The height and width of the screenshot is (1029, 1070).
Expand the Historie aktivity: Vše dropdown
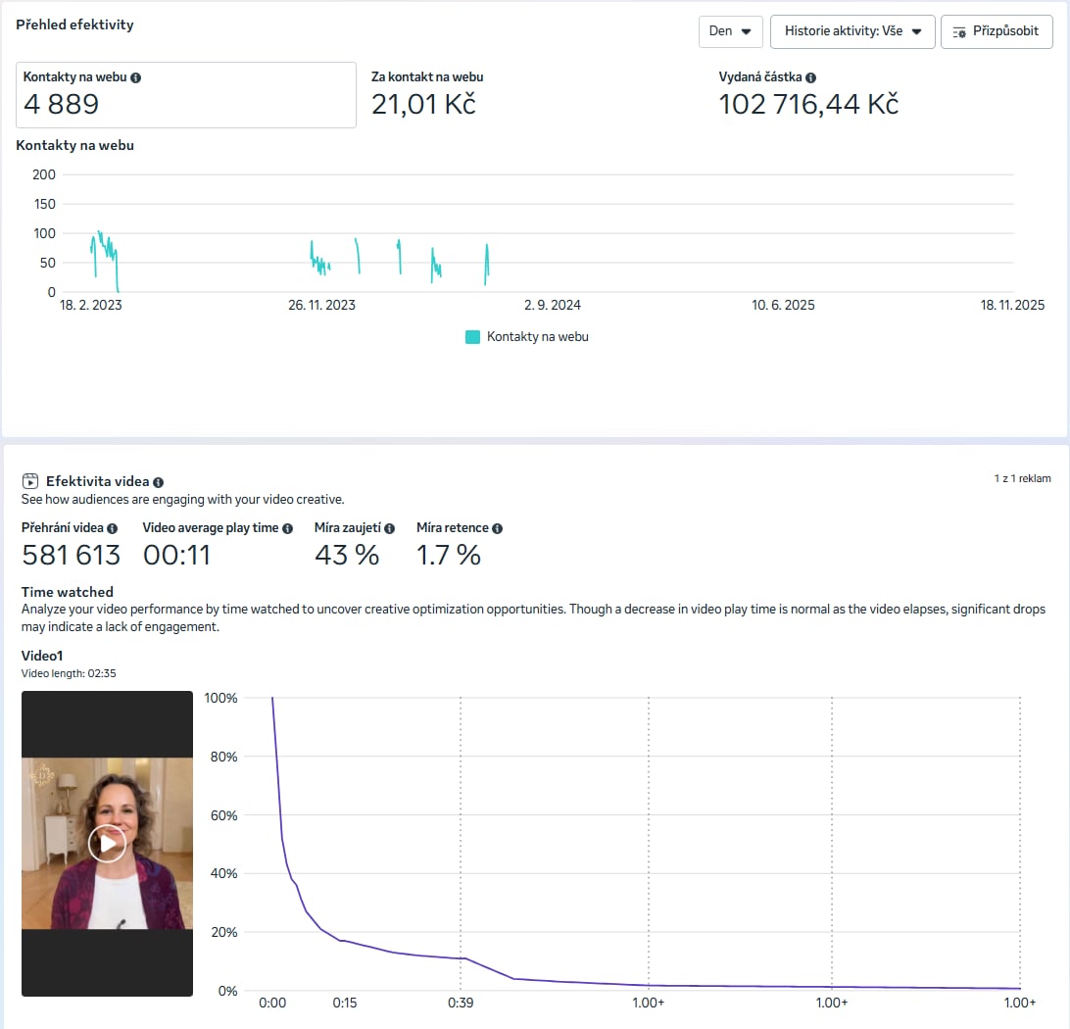point(852,31)
